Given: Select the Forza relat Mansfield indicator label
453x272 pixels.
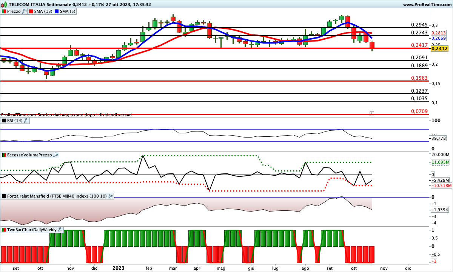Looking at the screenshot, I should (x=57, y=196).
